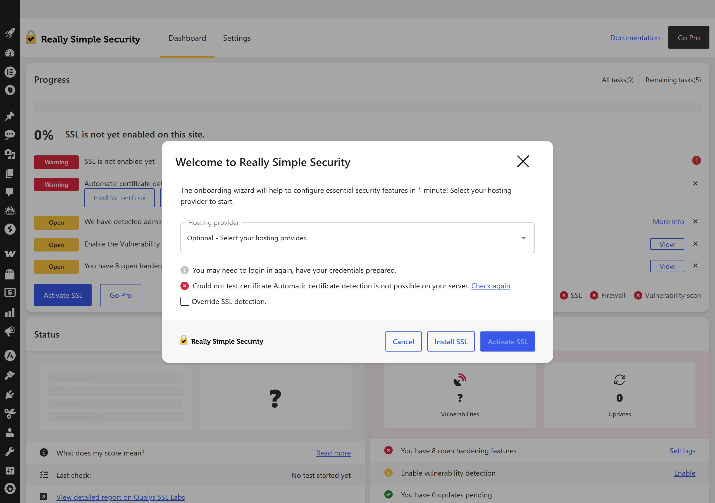This screenshot has width=715, height=503.
Task: Click View on the Vulnerability task row
Action: pyautogui.click(x=667, y=244)
